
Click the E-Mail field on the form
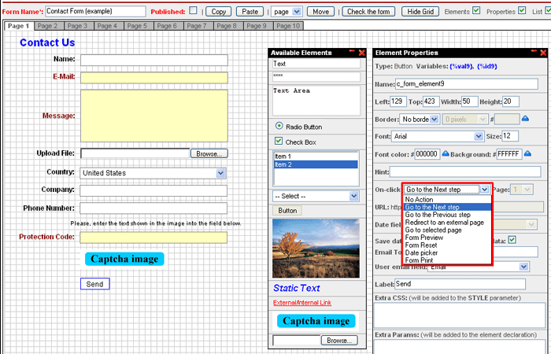(x=154, y=78)
